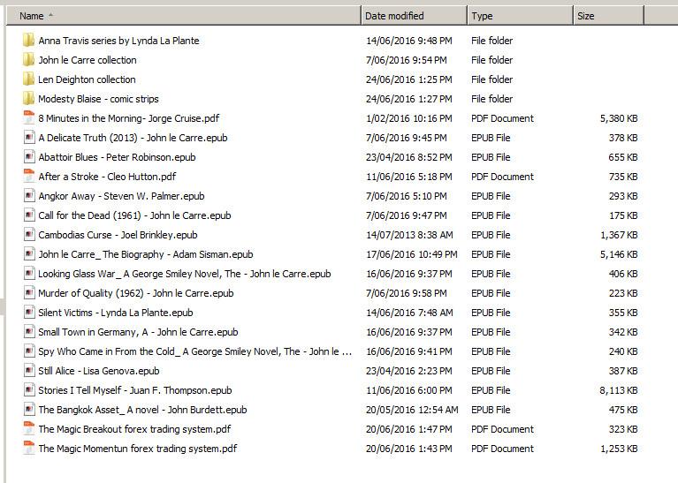678x483 pixels.
Task: Click the EPUB icon of Still Alice
Action: coord(28,371)
